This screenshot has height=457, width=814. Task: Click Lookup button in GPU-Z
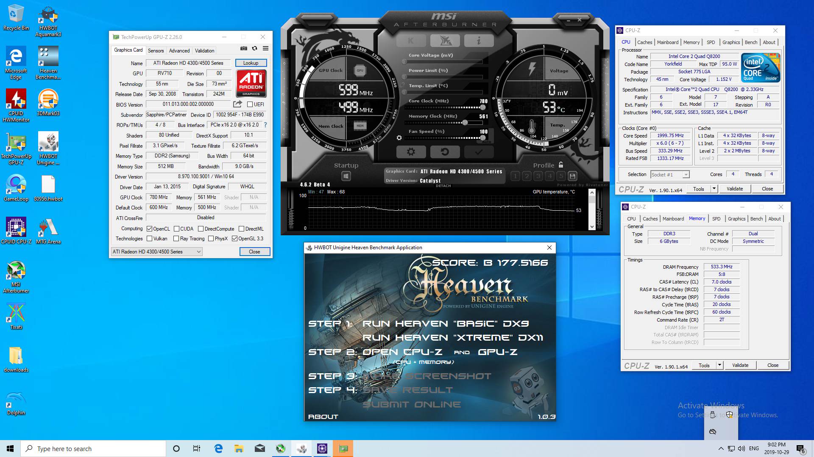[x=251, y=63]
